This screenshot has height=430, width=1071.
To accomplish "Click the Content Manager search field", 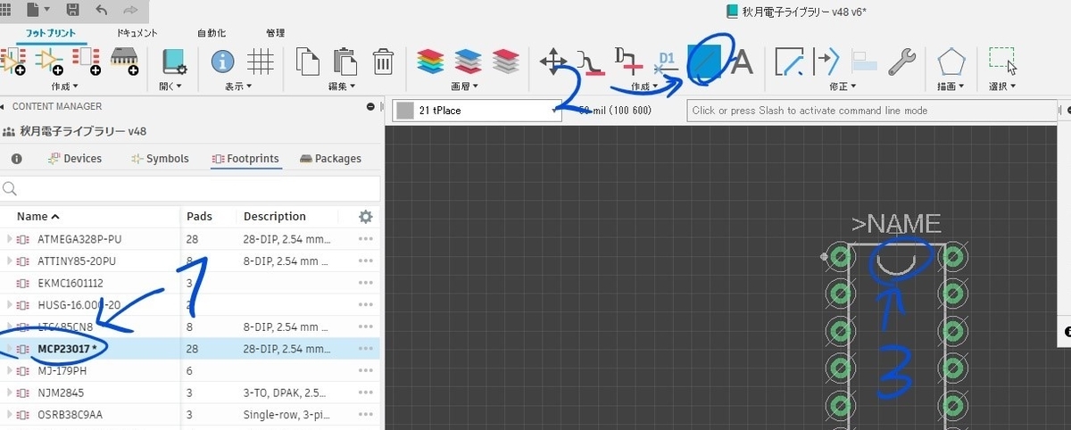I will (x=190, y=188).
